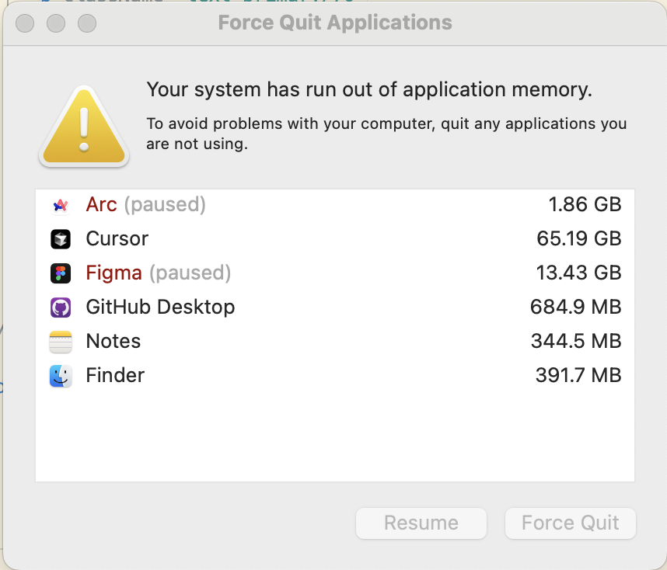Close the Force Quit Applications window
Screen dimensions: 667x570
tap(26, 23)
